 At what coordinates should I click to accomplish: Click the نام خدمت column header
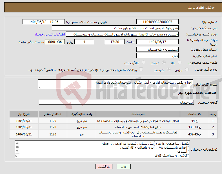click(138, 114)
